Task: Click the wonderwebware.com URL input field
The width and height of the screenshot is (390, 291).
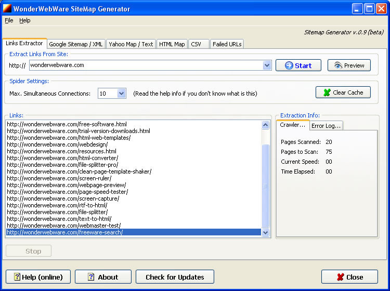Action: coord(146,65)
